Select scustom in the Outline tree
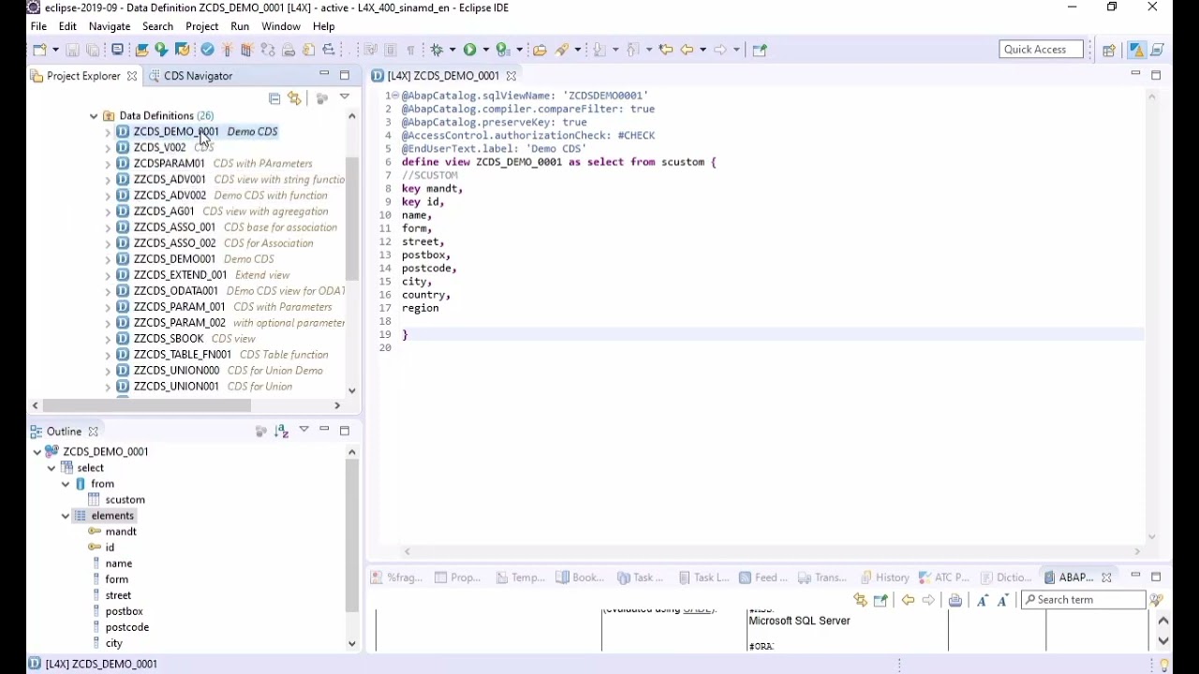The image size is (1199, 674). tap(125, 500)
